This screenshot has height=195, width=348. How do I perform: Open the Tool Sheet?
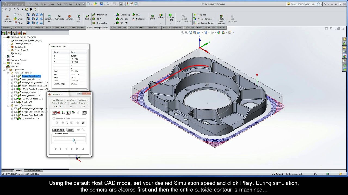pyautogui.click(x=78, y=18)
